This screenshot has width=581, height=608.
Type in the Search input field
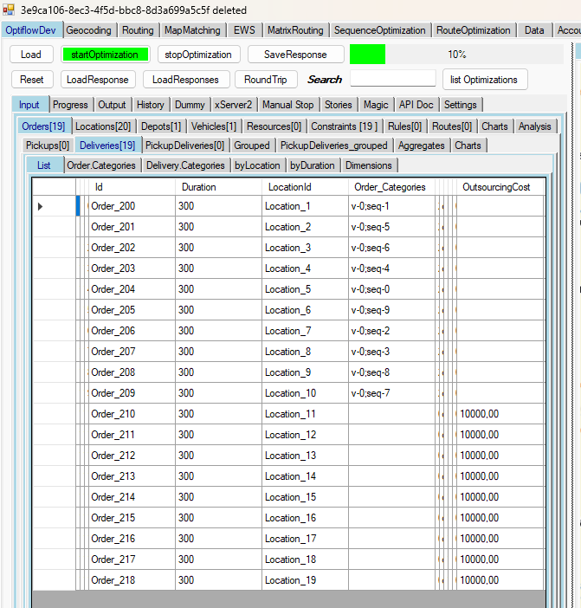pyautogui.click(x=392, y=80)
